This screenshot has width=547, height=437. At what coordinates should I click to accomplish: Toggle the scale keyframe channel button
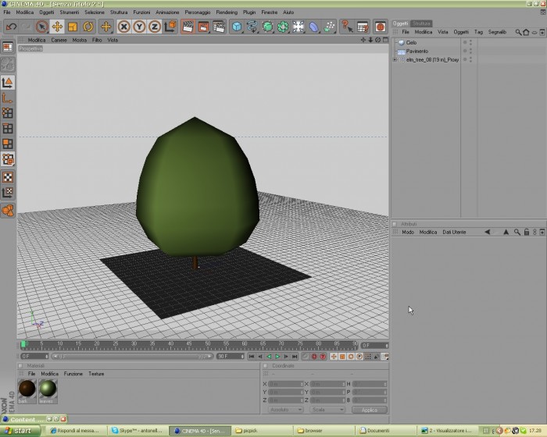pyautogui.click(x=342, y=357)
